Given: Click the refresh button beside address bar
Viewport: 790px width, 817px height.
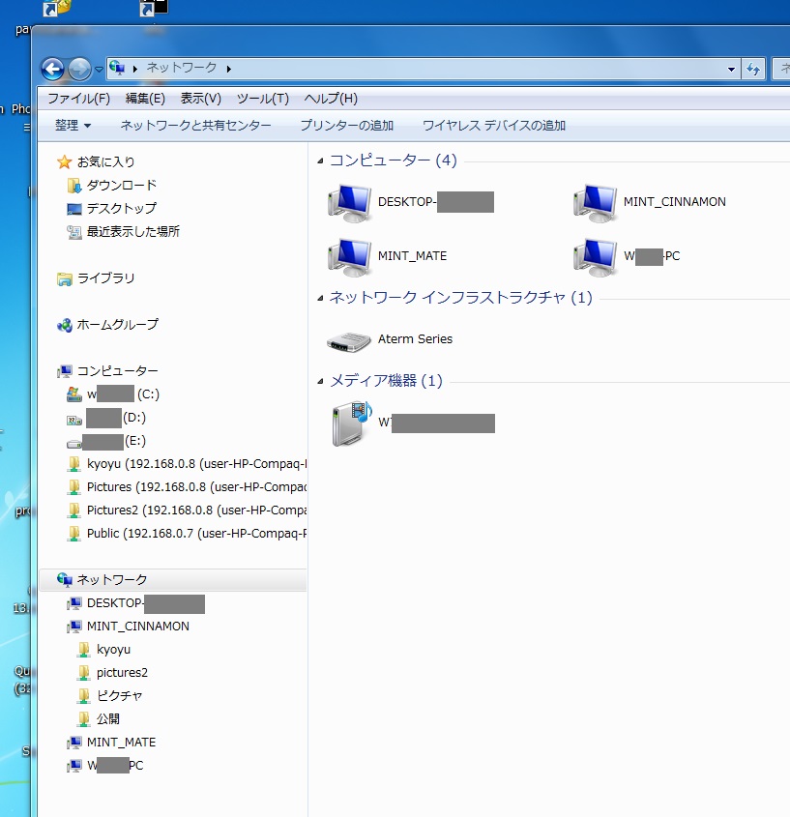Looking at the screenshot, I should 754,69.
